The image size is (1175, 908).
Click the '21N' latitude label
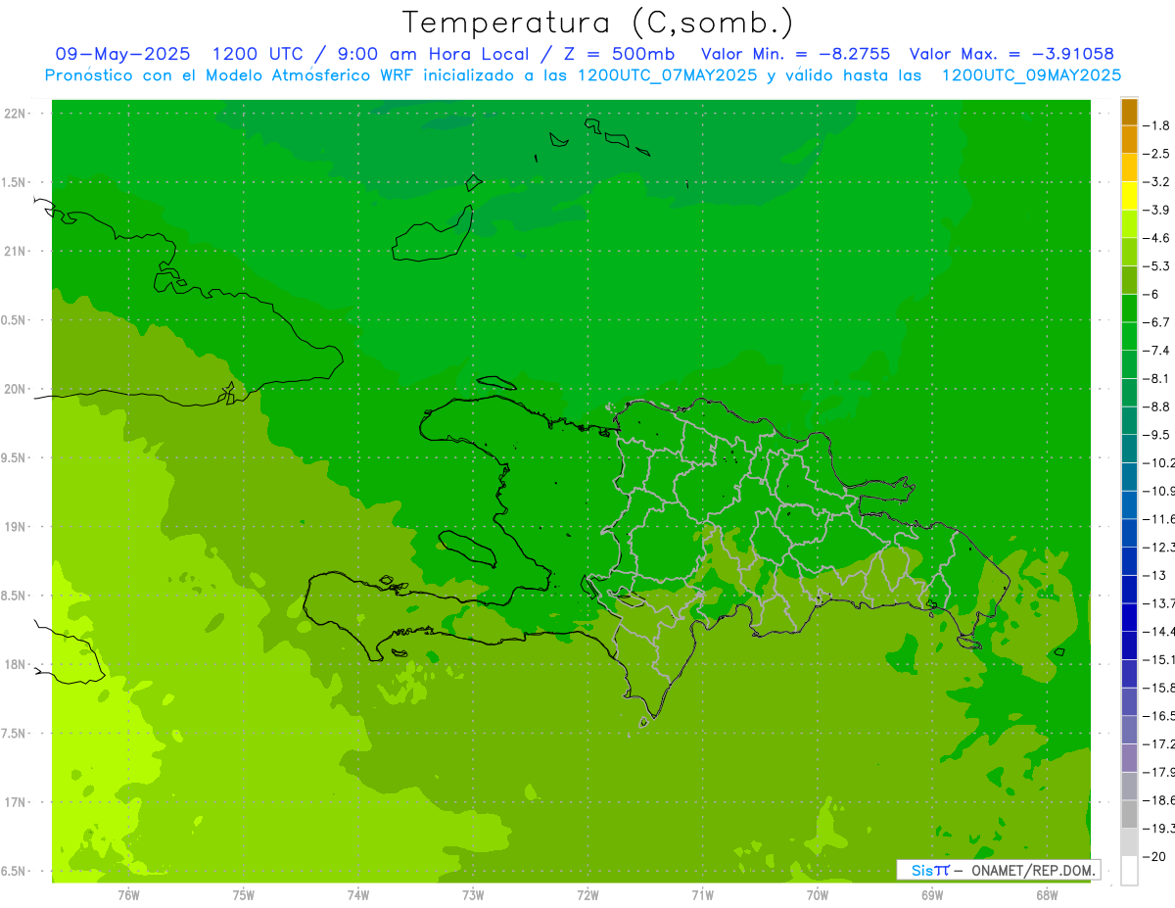pyautogui.click(x=15, y=251)
